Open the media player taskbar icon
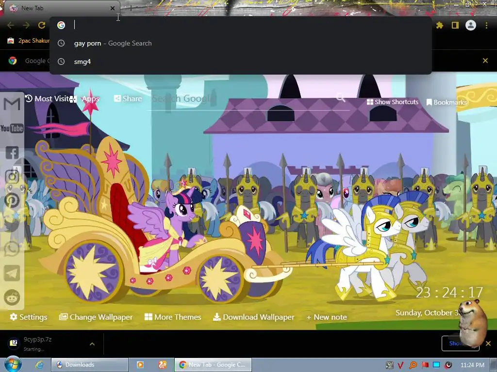Viewport: 497px width, 372px height. 140,365
